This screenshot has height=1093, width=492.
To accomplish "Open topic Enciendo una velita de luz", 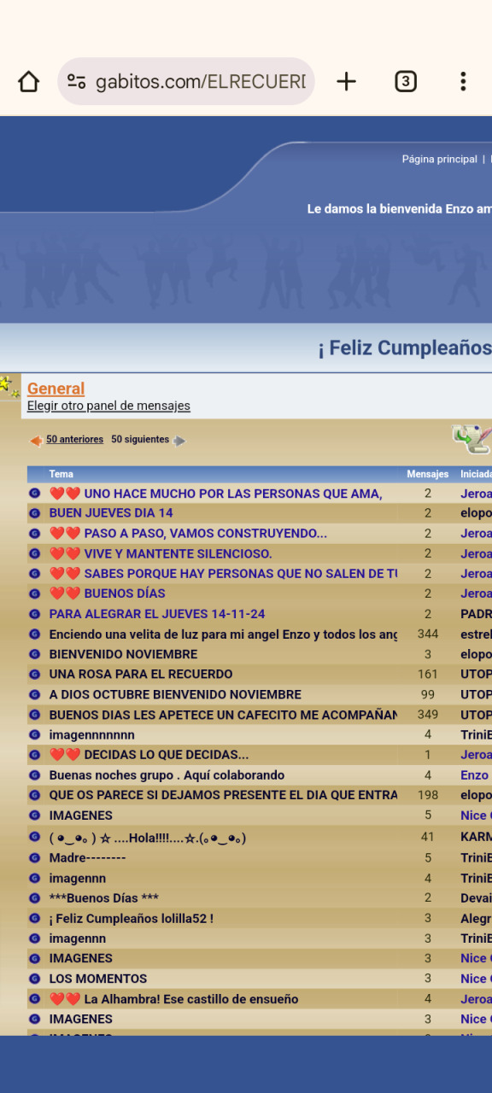I will point(223,634).
